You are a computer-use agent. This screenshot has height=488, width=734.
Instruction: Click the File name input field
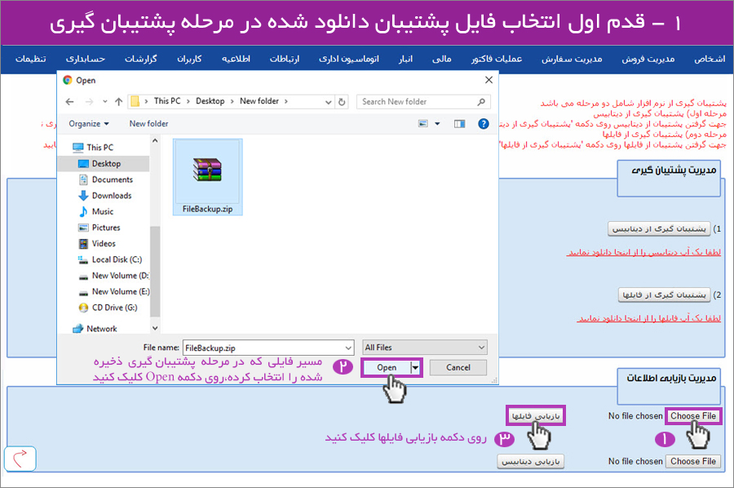pos(263,348)
